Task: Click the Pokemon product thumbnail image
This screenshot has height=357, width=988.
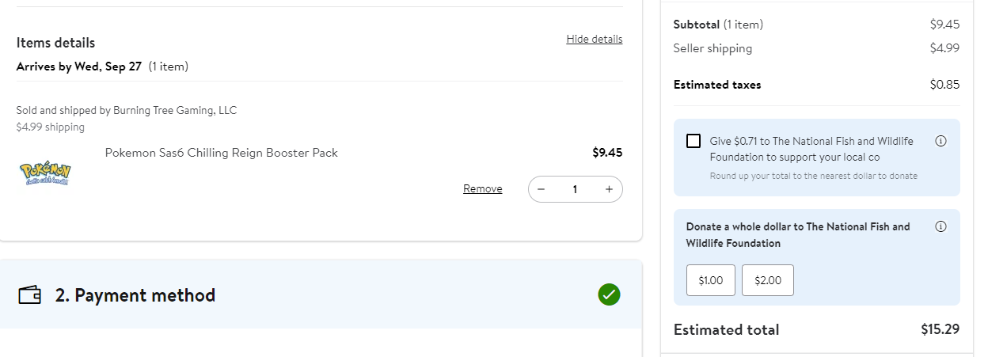Action: click(x=45, y=173)
